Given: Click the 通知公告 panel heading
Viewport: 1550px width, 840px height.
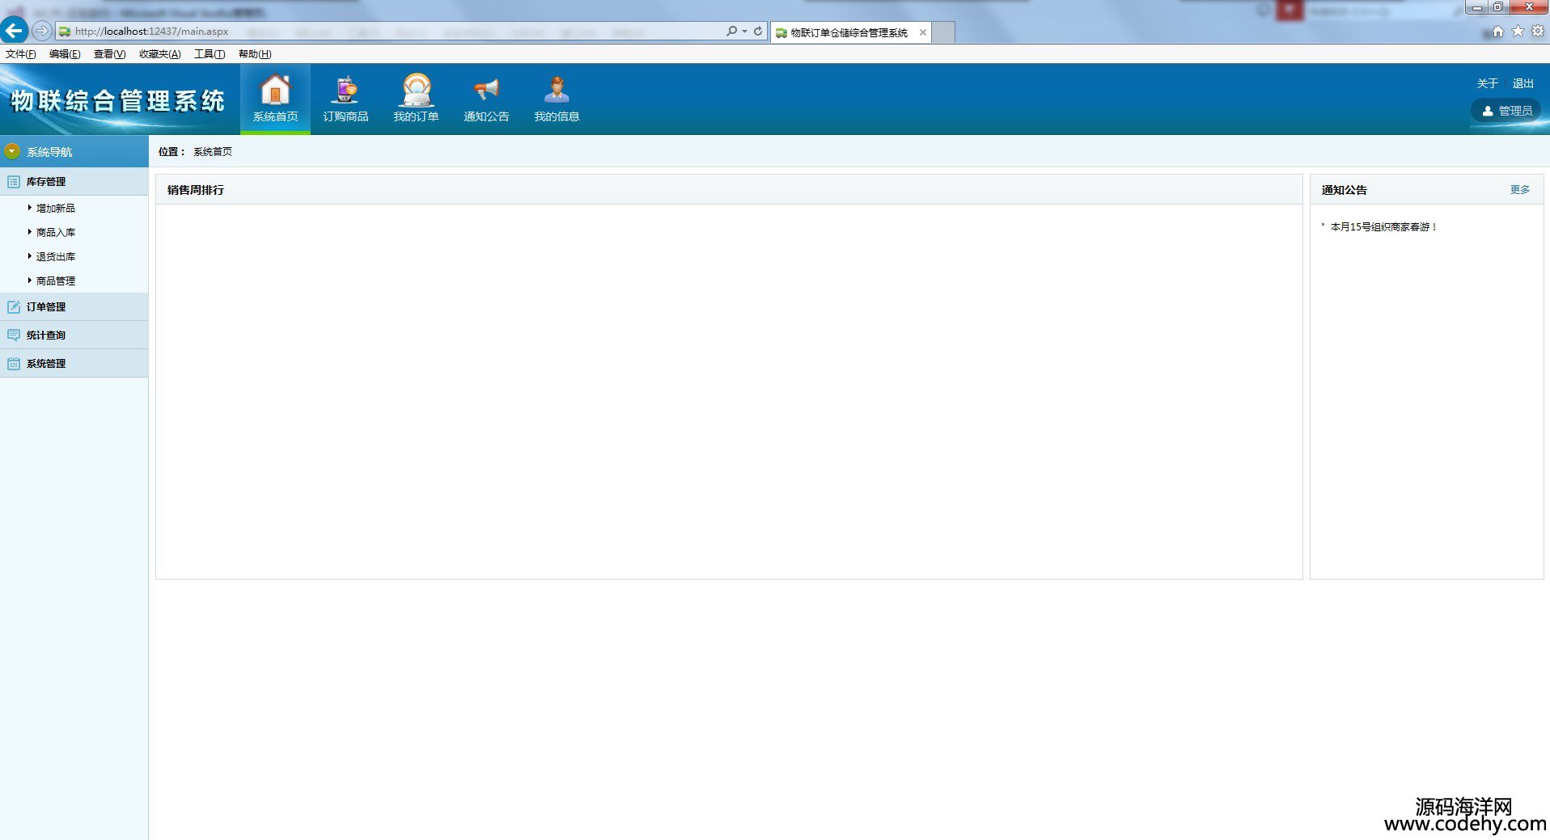Looking at the screenshot, I should [1345, 190].
